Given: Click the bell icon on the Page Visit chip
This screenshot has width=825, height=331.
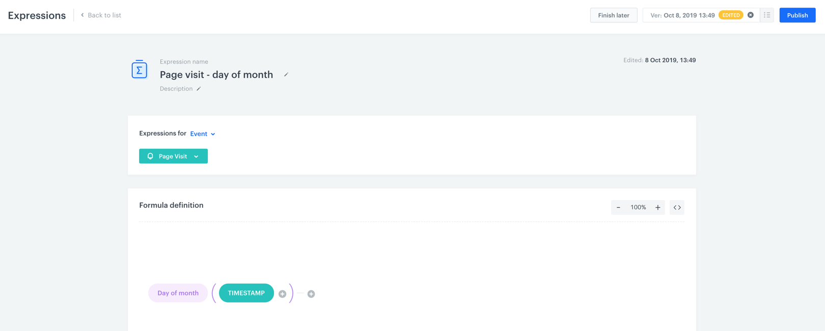Looking at the screenshot, I should tap(150, 156).
